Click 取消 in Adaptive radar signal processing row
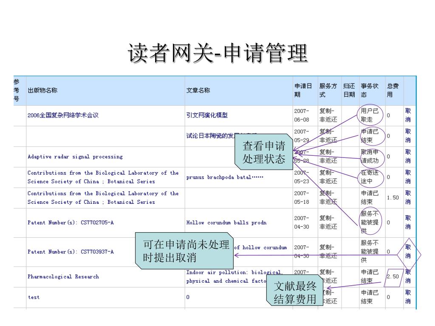 pos(408,156)
